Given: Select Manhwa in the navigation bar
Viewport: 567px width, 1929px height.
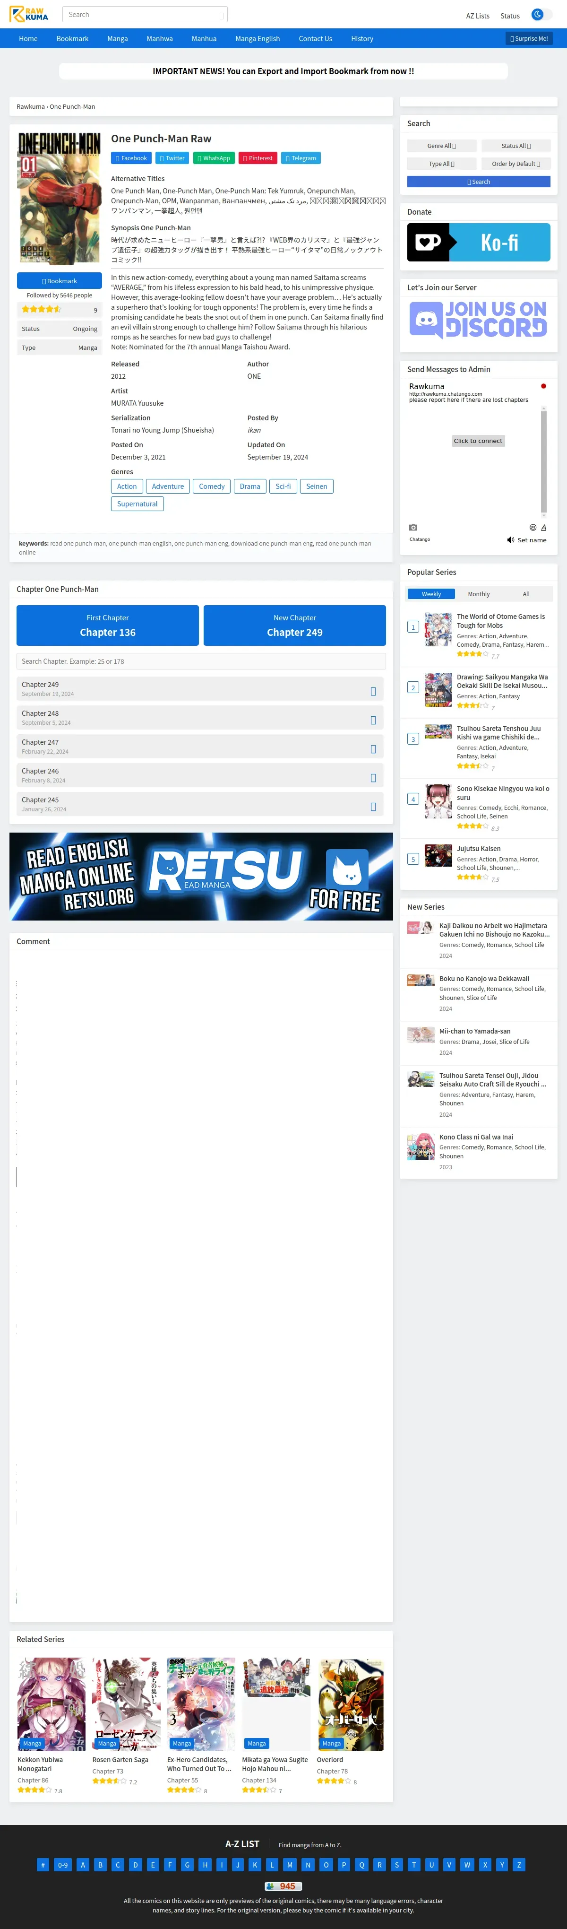Looking at the screenshot, I should click(x=159, y=39).
